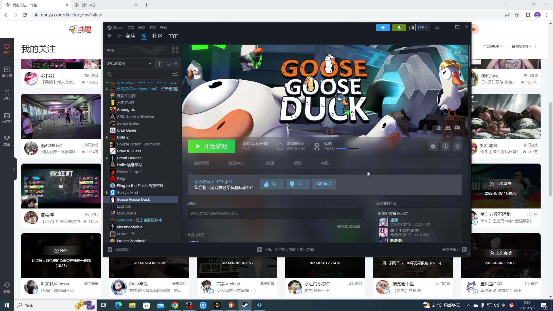Go back in Steam navigation
Screen dimensions: 553x311
(x=110, y=36)
